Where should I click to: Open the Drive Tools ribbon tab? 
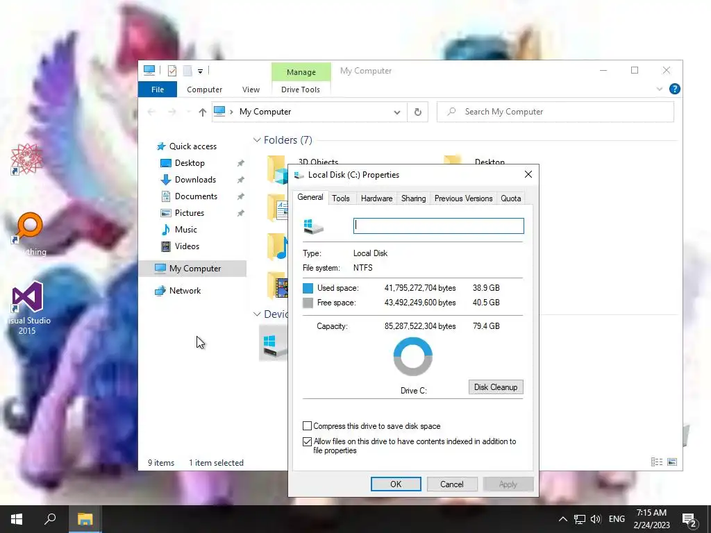[300, 90]
